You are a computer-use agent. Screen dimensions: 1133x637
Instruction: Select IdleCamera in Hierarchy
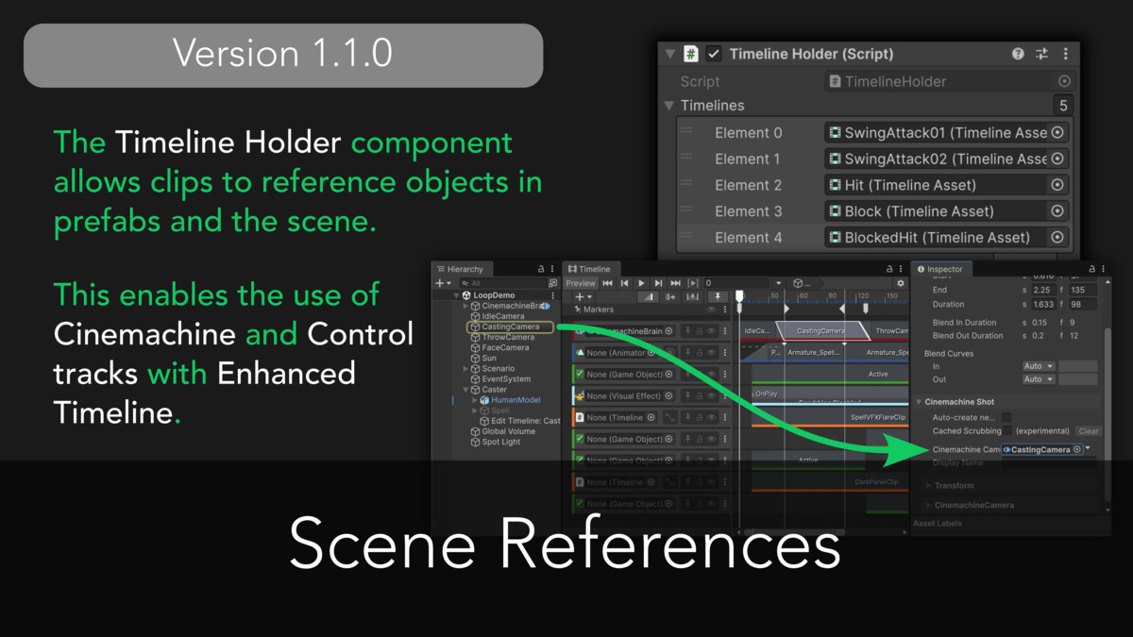click(x=503, y=316)
